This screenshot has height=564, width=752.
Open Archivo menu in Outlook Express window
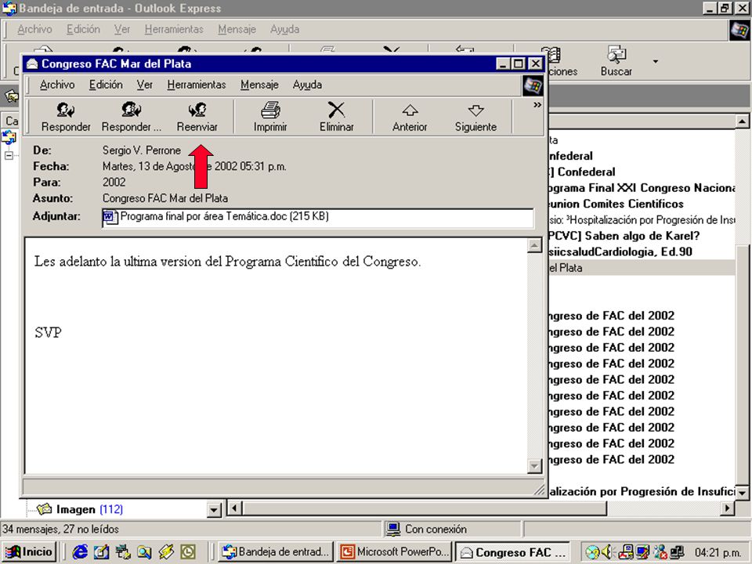click(34, 29)
